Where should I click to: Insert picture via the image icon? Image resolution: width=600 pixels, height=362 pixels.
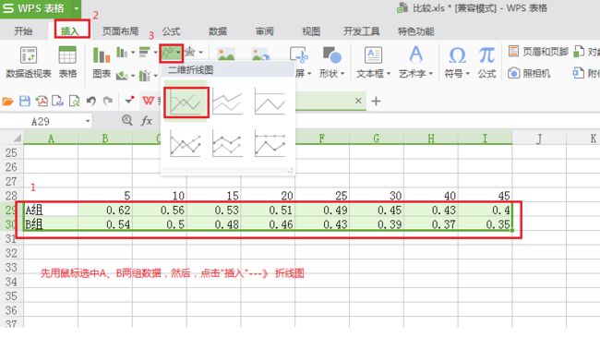(x=226, y=54)
